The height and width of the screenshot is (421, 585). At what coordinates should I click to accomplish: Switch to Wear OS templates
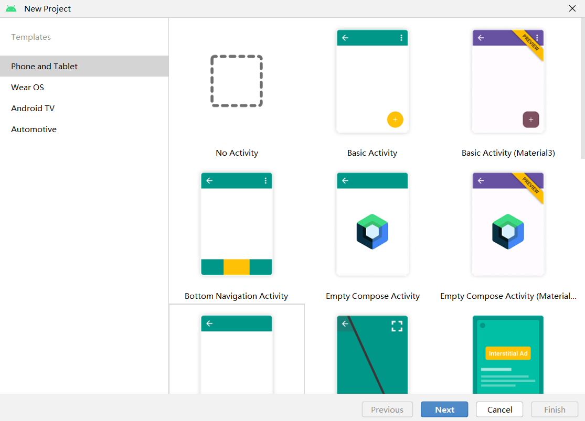[x=84, y=87]
